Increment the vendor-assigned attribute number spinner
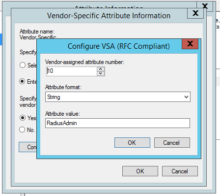220x196 pixels. pyautogui.click(x=101, y=69)
